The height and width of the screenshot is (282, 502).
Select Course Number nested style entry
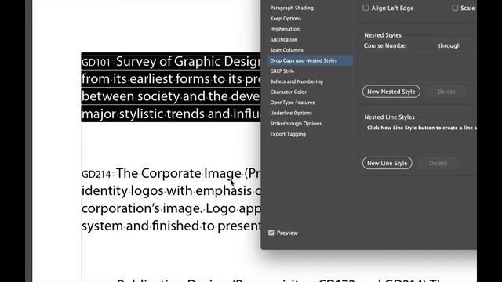point(385,45)
